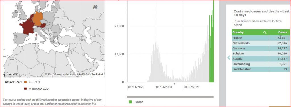
Task: Click the gray scrollbar below the chart
Action: coord(170,97)
